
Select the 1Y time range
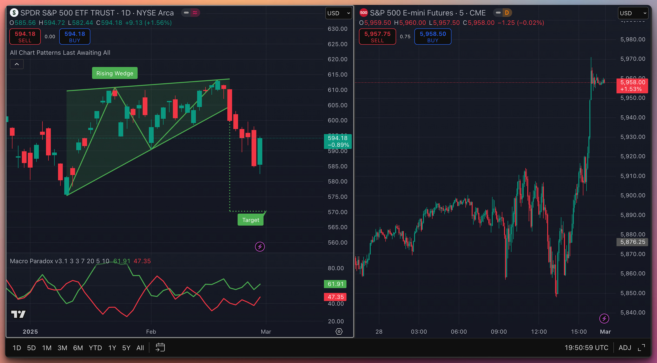tap(112, 348)
